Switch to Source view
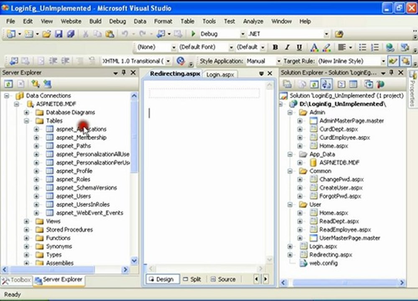This screenshot has height=301, width=418. click(223, 279)
